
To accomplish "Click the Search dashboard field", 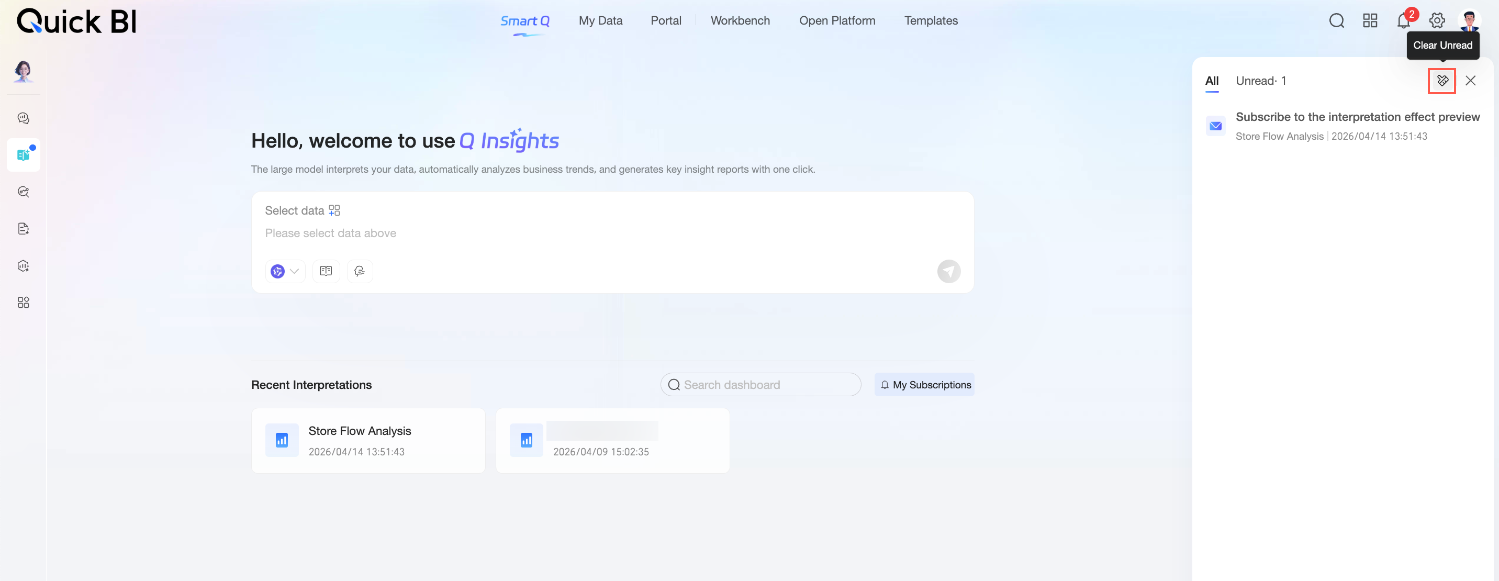I will tap(761, 385).
